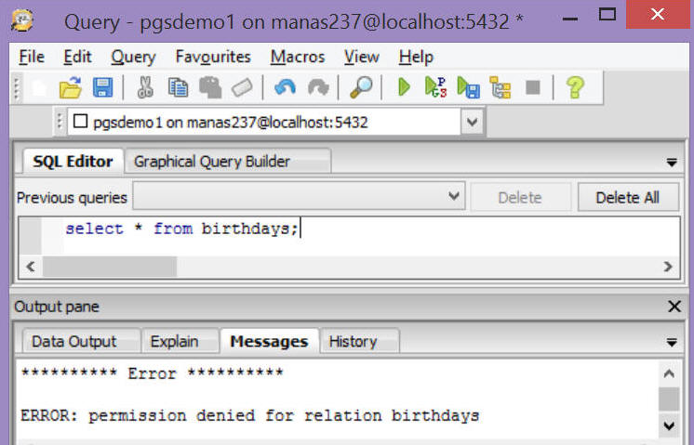Switch to Graphical Query Builder tab
Viewport: 694px width, 445px height.
pyautogui.click(x=228, y=162)
